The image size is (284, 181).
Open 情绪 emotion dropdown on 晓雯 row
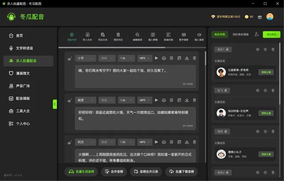click(107, 100)
